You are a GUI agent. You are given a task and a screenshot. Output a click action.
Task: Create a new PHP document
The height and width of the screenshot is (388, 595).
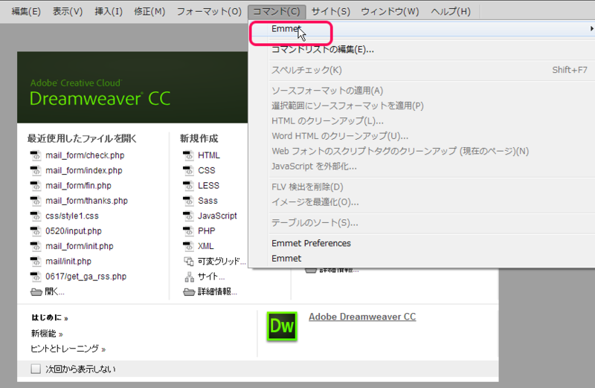click(x=207, y=231)
